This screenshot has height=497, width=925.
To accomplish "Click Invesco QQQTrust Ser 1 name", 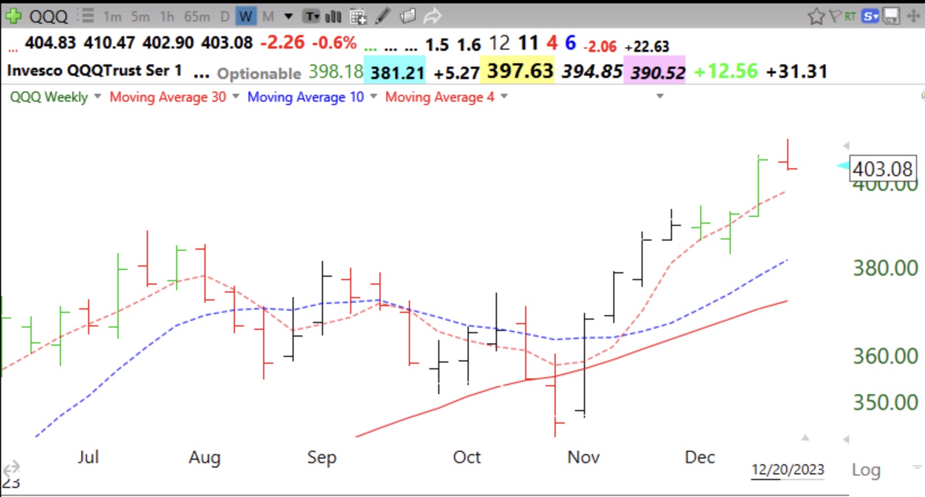I will click(x=94, y=71).
